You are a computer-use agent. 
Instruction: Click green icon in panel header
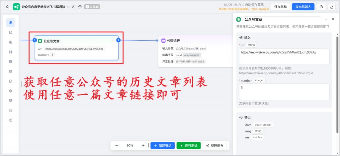[238, 19]
